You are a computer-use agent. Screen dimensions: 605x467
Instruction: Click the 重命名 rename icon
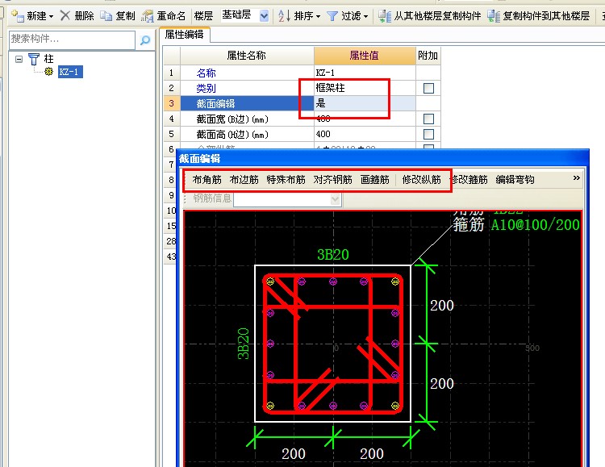pos(148,16)
